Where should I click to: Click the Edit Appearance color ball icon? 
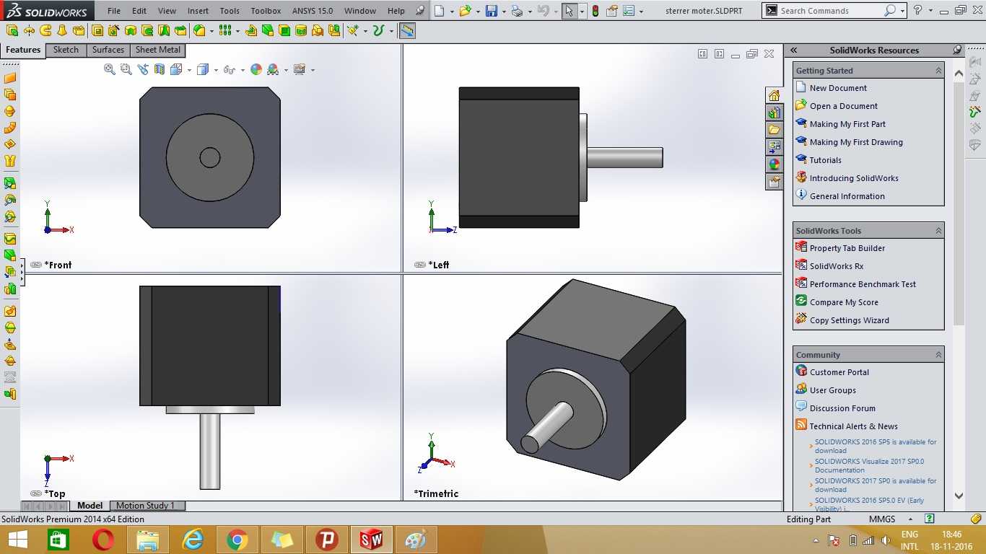click(256, 69)
